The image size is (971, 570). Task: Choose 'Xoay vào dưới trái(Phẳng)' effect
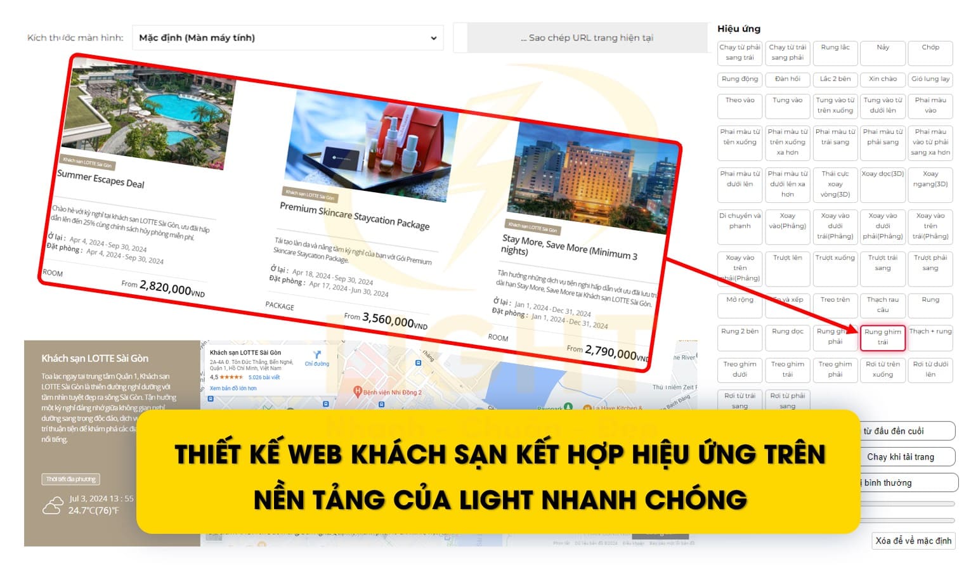click(x=835, y=227)
